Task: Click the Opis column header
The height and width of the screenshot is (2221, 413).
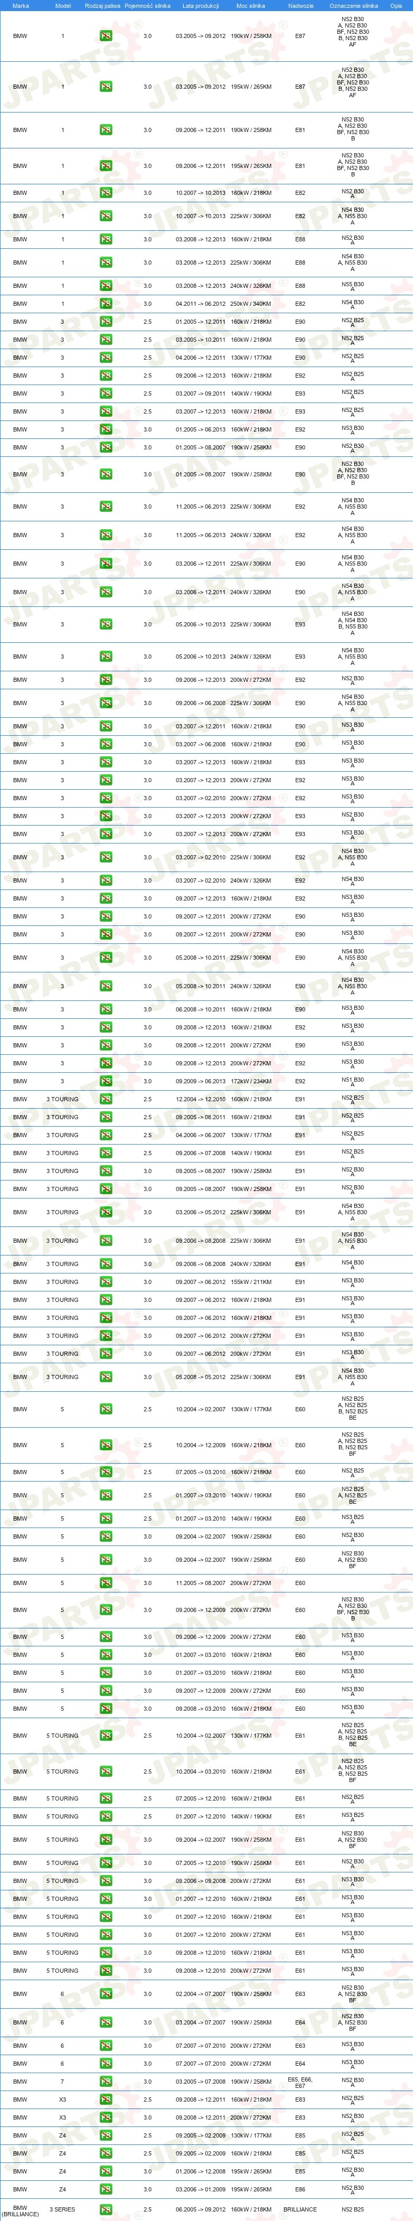Action: coord(396,6)
